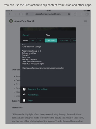Image resolution: width=96 pixels, height=129 pixels.
Task: Open the Safari bookmarks book icon
Action: (x=21, y=14)
